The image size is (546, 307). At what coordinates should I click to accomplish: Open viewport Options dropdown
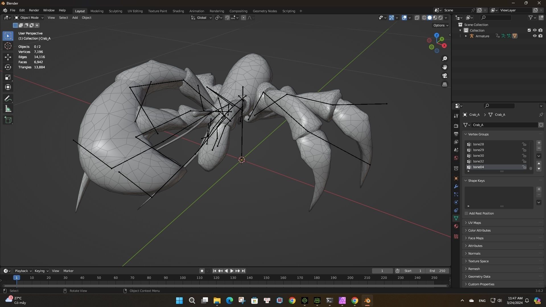coord(441,25)
